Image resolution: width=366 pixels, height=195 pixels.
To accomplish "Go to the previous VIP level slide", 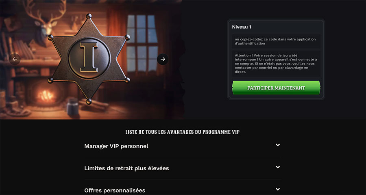I will click(15, 59).
